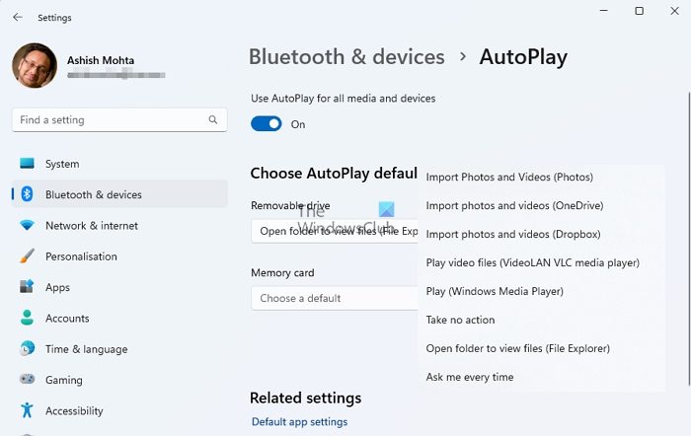Image resolution: width=691 pixels, height=436 pixels.
Task: Open the Memory card default dropdown
Action: click(334, 298)
